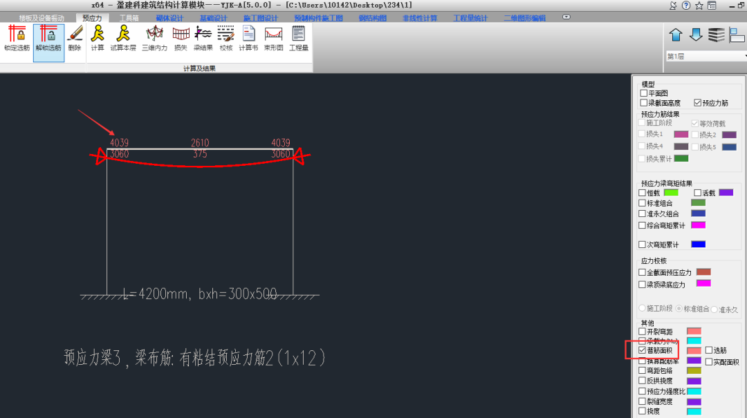Image resolution: width=747 pixels, height=418 pixels.
Task: Click the star favorites icon in title bar
Action: 699,6
